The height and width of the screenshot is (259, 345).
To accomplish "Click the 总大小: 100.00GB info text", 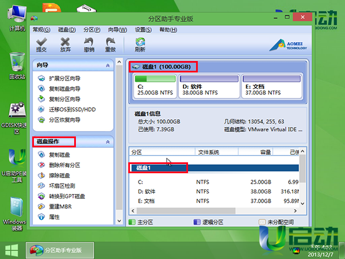I will [x=159, y=121].
